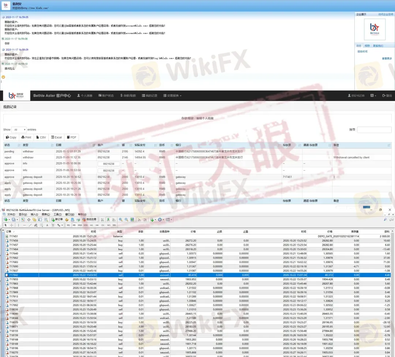This screenshot has height=357, width=395.
Task: Click the tile windows grid icon
Action: tap(132, 220)
